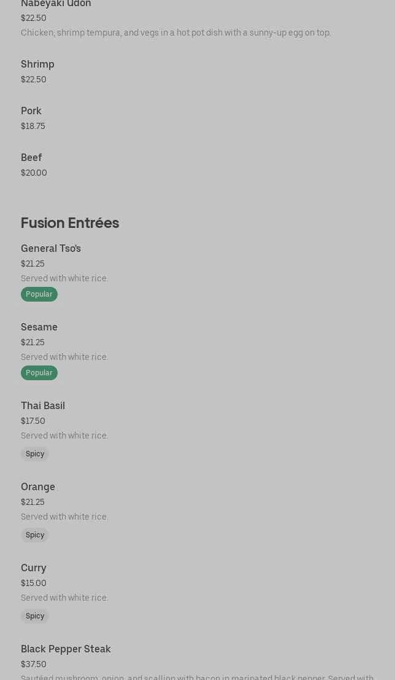Select the Thai Basil entrée
395x680 pixels.
(43, 406)
